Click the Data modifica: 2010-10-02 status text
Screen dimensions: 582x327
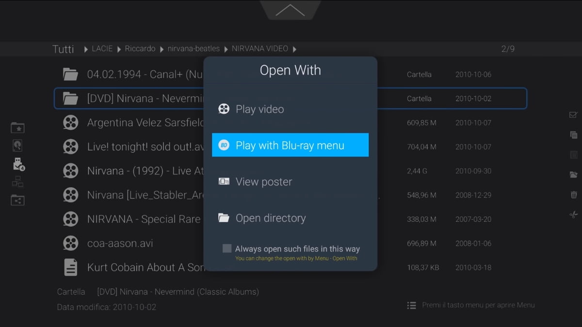(x=106, y=307)
